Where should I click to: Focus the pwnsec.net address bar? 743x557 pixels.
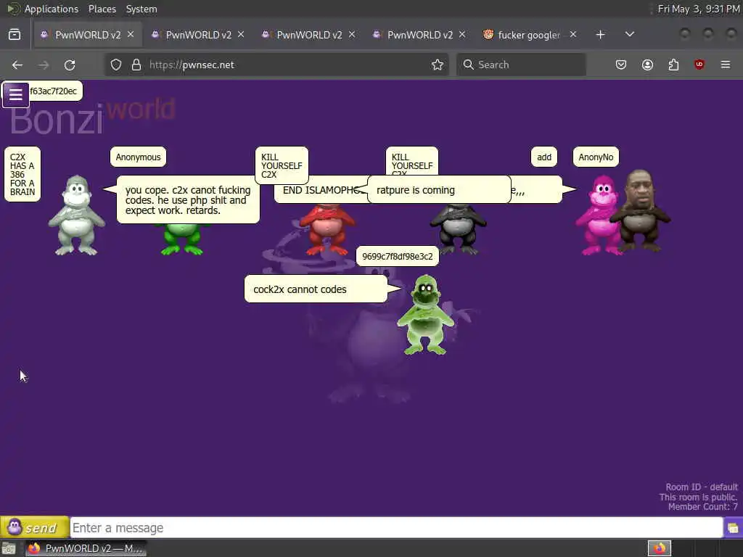277,65
